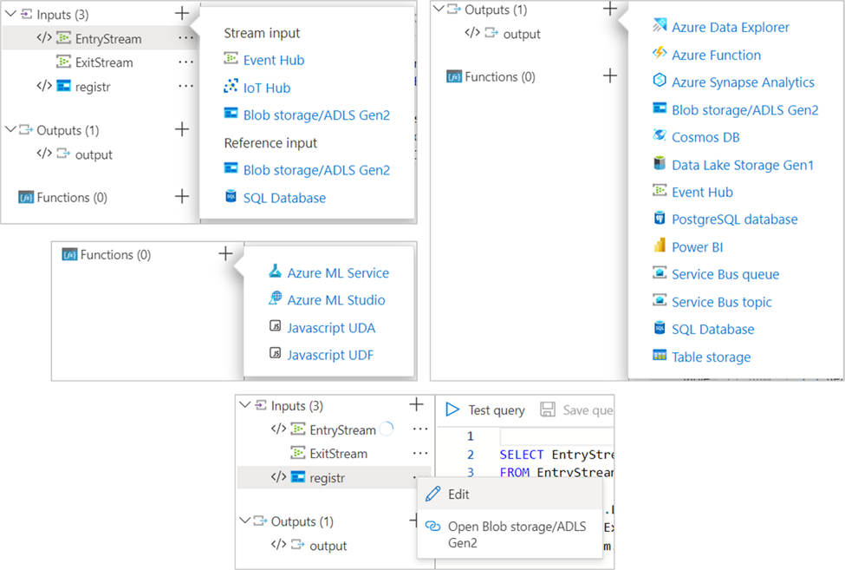Select Service Bus queue output

[725, 274]
